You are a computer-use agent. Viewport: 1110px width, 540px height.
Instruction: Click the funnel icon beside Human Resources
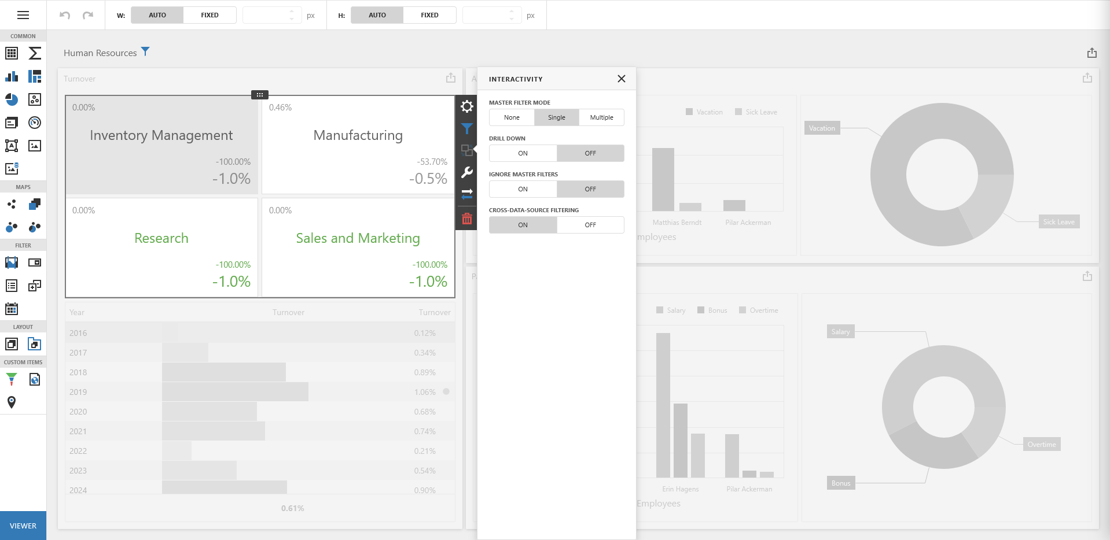pyautogui.click(x=145, y=52)
